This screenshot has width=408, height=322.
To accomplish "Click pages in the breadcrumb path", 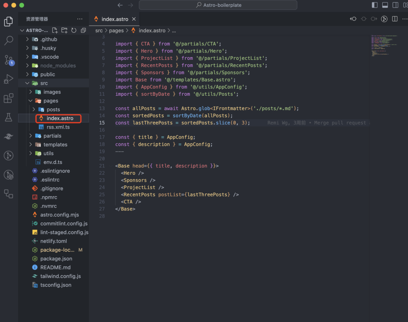I will [x=116, y=31].
